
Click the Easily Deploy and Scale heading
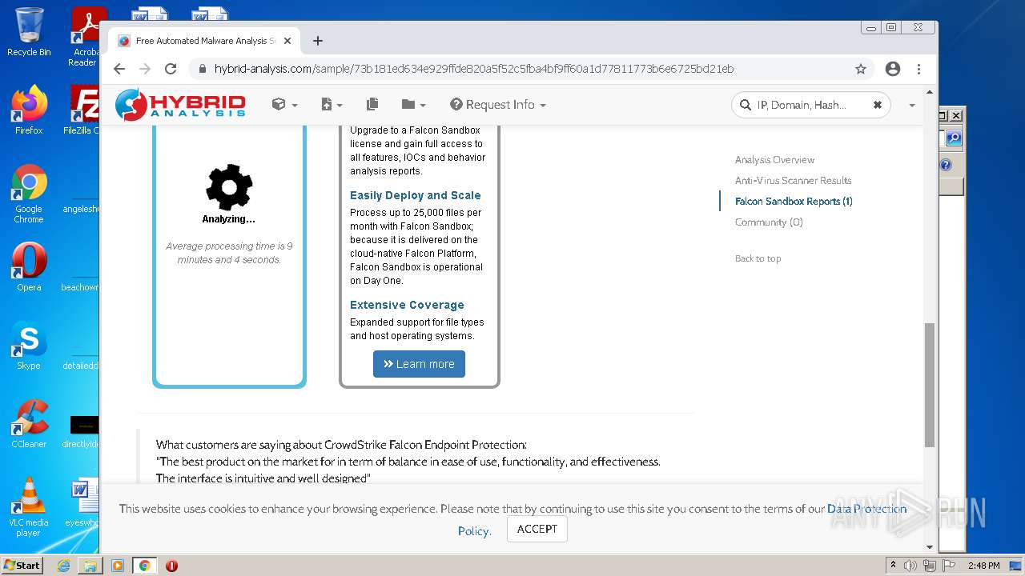click(416, 195)
